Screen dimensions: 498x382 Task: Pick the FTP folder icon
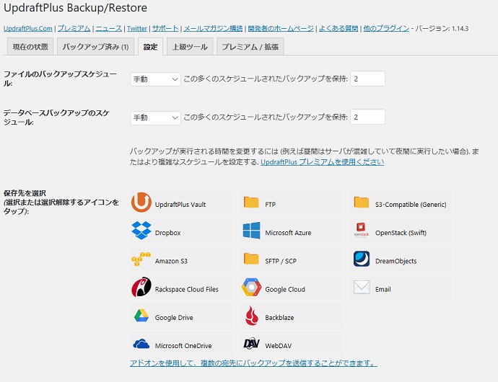(x=251, y=202)
